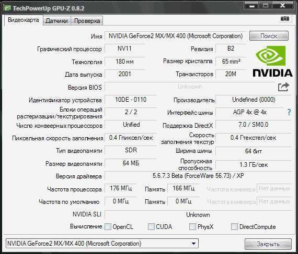
Task: Click the bus interface question mark
Action: pyautogui.click(x=289, y=112)
